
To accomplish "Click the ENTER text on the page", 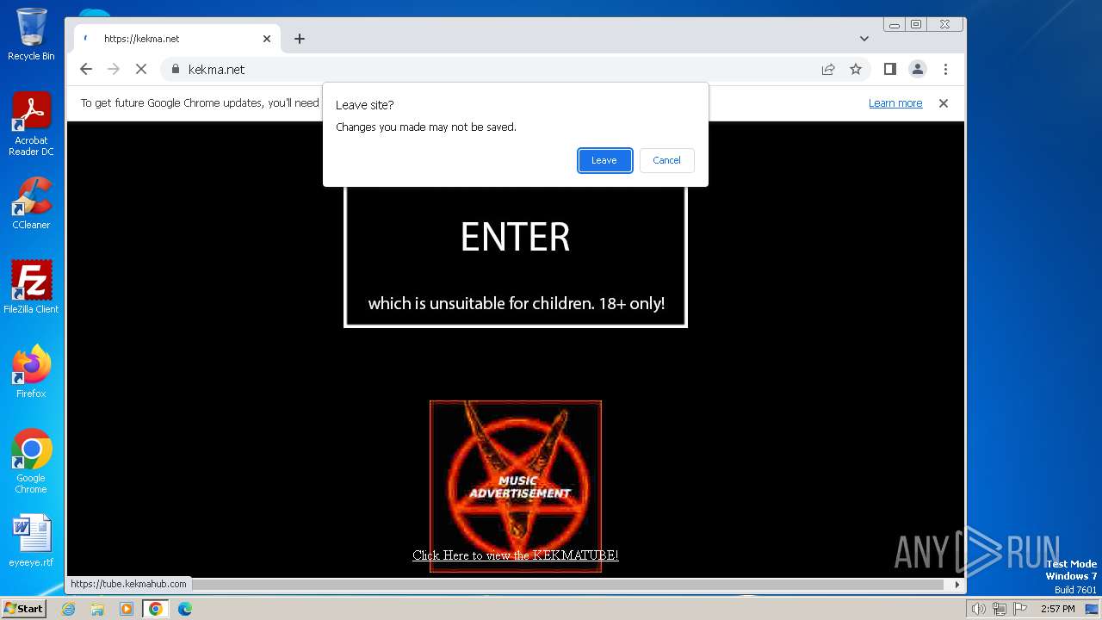I will point(516,237).
